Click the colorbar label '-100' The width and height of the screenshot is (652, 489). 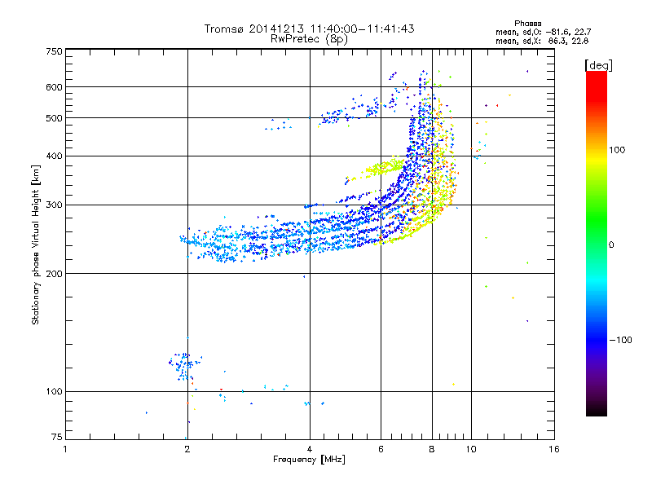click(x=620, y=340)
